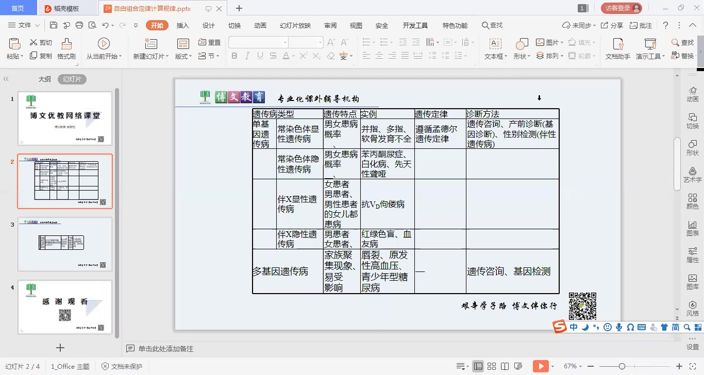Screen dimensions: 704x375
Task: Click the Paste (粘贴) clipboard icon
Action: pos(14,44)
